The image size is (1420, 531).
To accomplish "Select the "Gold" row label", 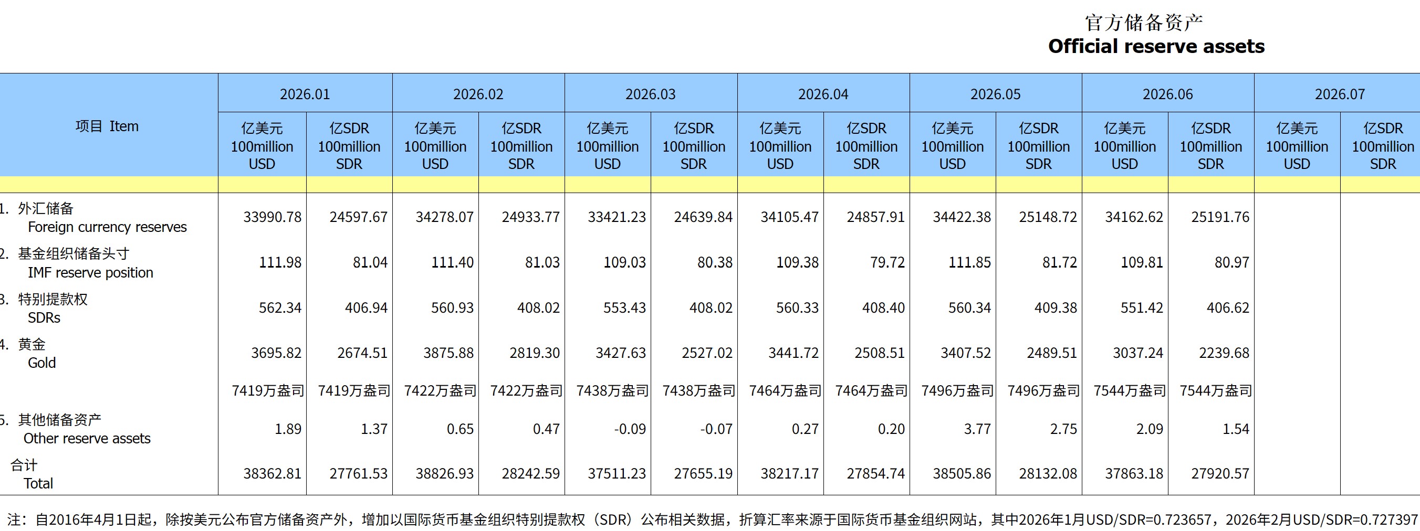I will 42,363.
